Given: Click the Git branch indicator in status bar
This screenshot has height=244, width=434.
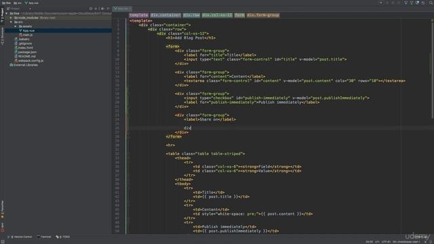Looking at the screenshot, I should click(406, 242).
